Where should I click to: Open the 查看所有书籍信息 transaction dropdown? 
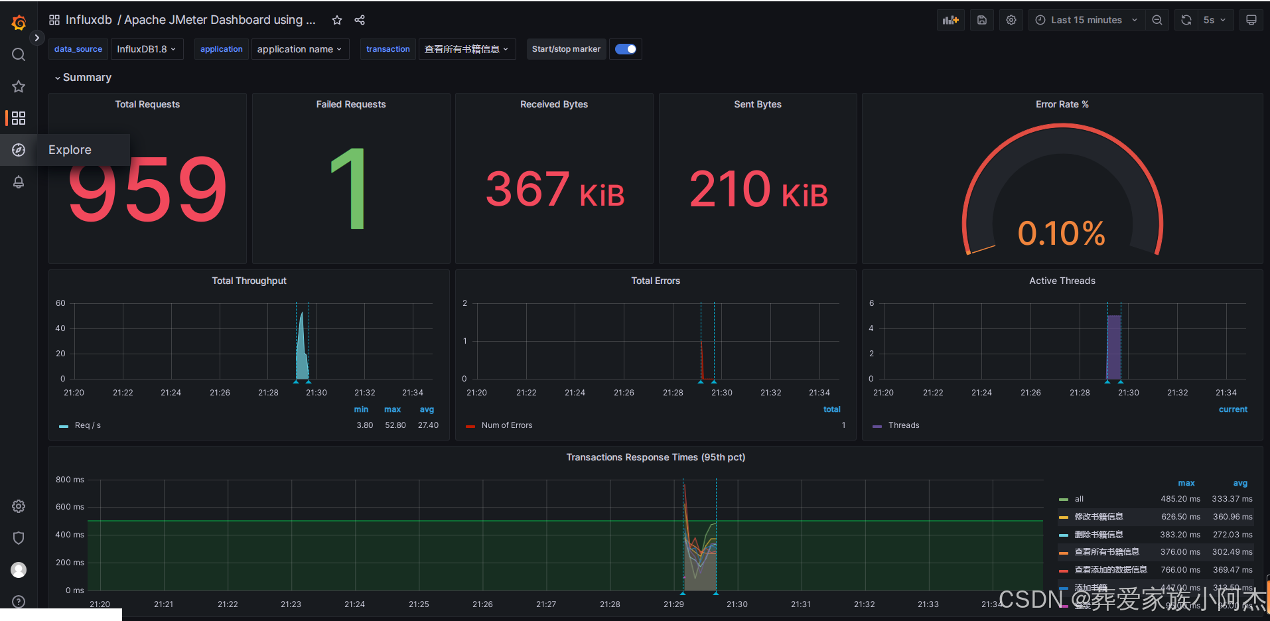click(467, 49)
